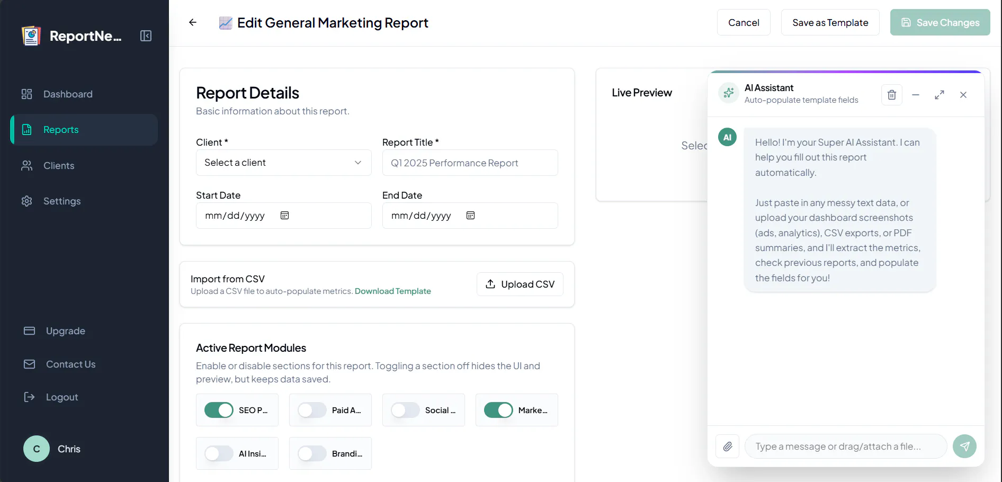Click Chris's user avatar circle
1002x482 pixels.
[37, 449]
